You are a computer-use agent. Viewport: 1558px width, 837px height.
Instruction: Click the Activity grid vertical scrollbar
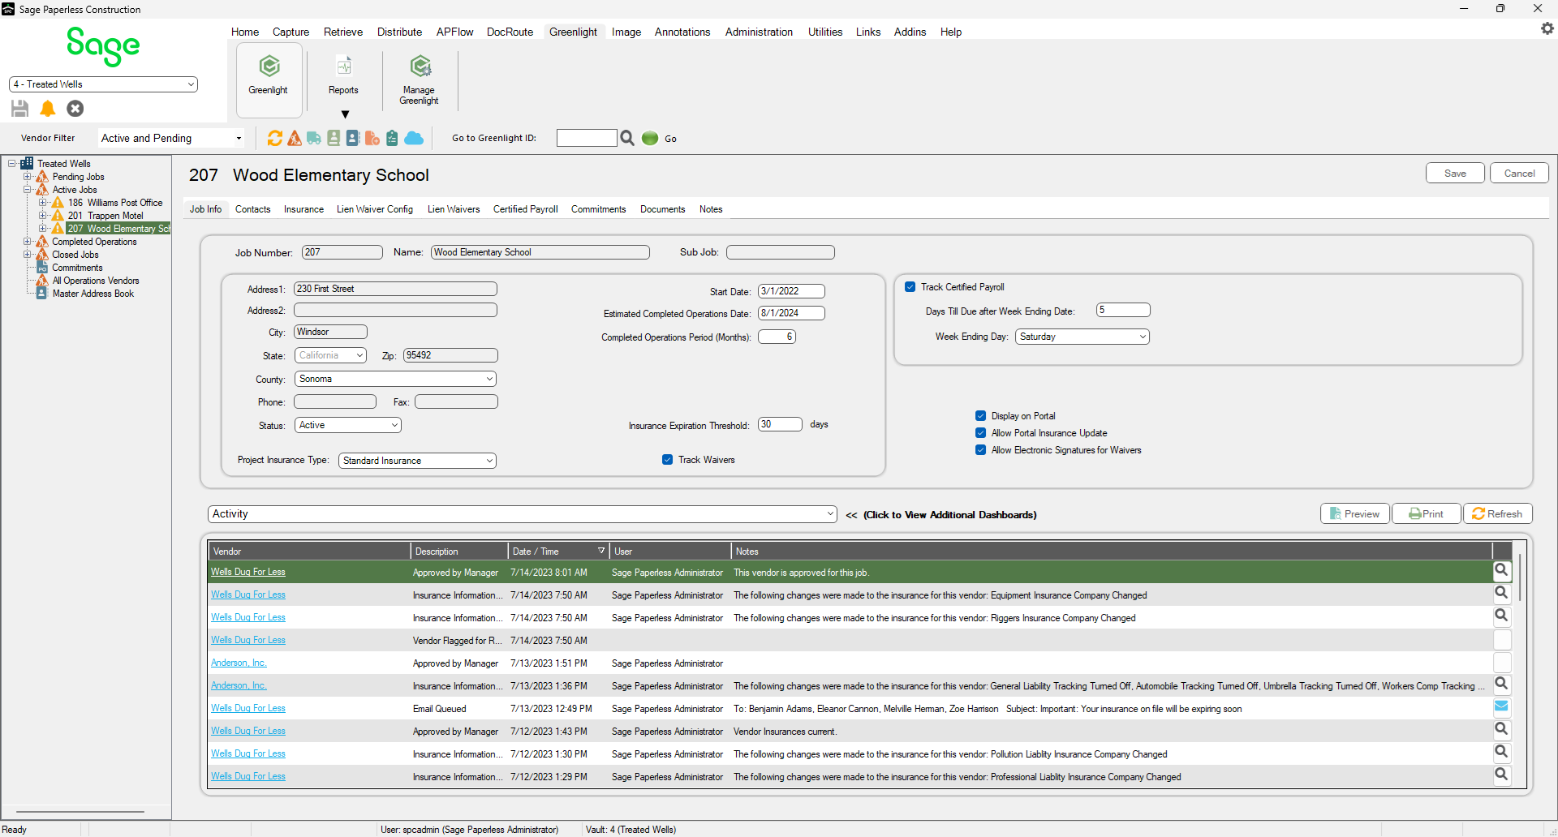[1520, 576]
